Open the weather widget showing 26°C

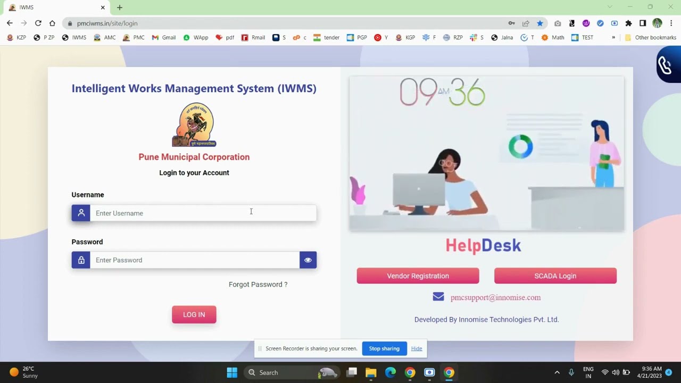[x=24, y=372]
